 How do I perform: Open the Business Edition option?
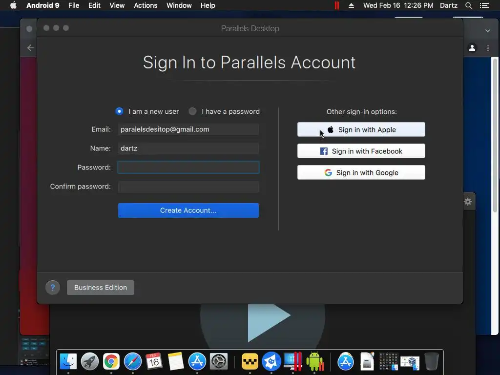coord(101,288)
